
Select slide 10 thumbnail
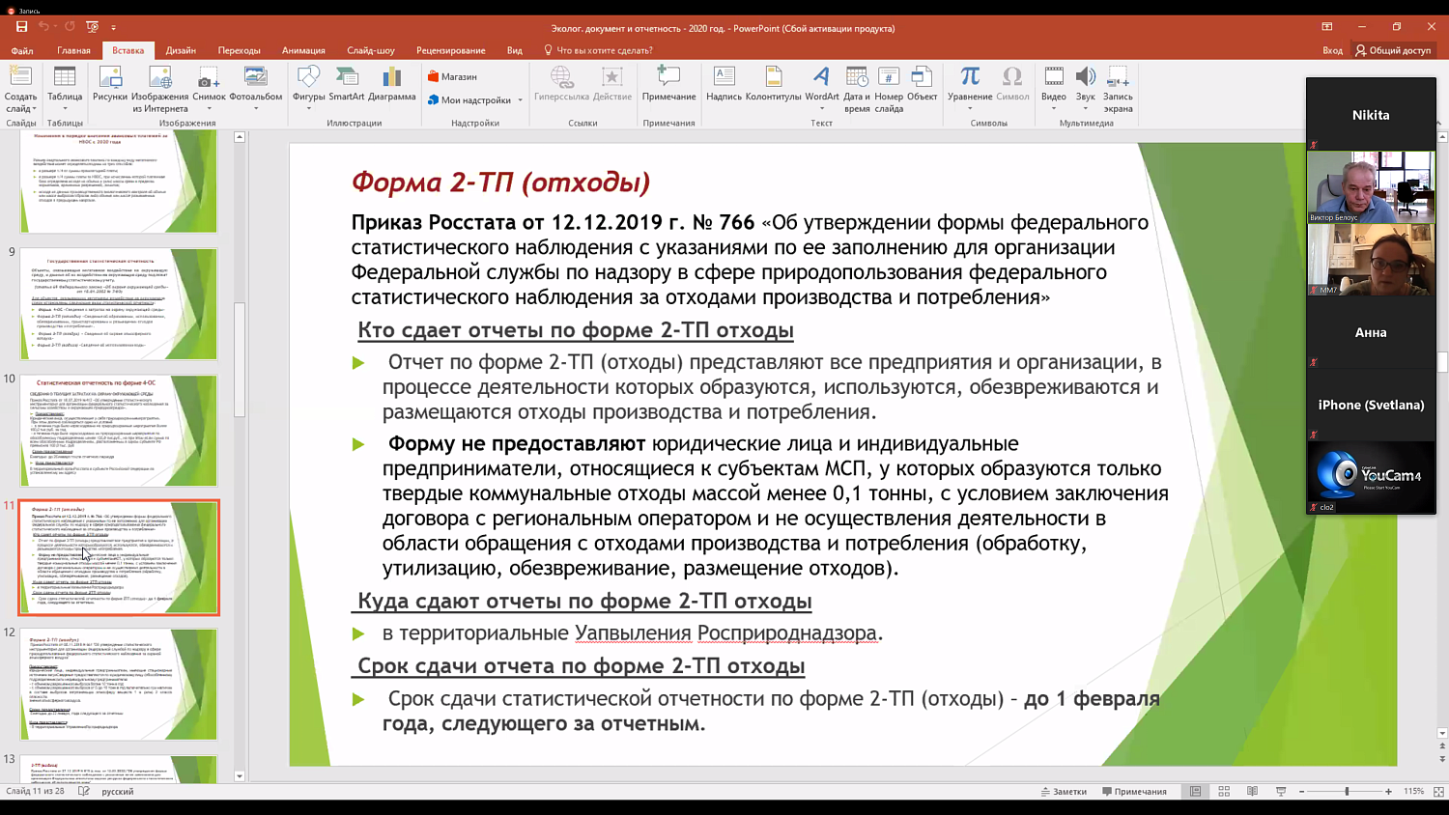click(119, 431)
